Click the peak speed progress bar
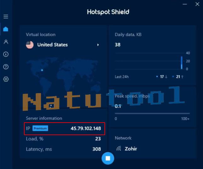Screen dimensions: 203x169 click(x=152, y=114)
